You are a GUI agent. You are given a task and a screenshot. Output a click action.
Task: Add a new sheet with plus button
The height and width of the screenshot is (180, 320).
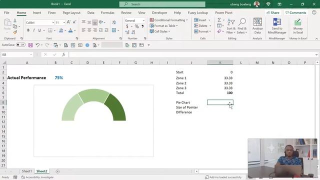click(x=57, y=171)
